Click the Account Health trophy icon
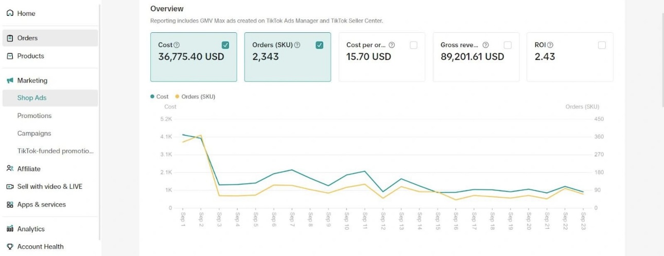Viewport: 664px width, 256px height. coord(10,247)
